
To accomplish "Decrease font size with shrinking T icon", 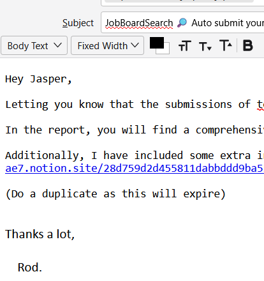I will [205, 46].
